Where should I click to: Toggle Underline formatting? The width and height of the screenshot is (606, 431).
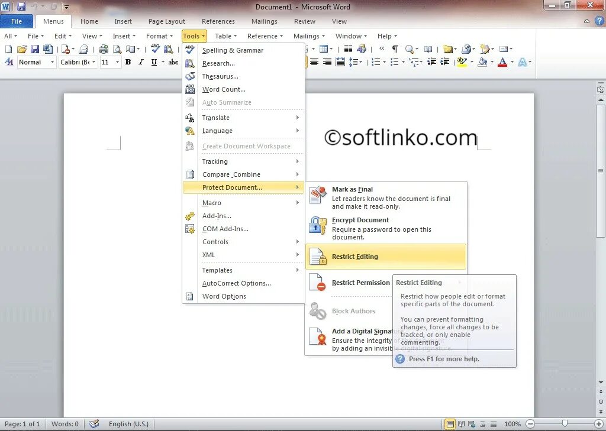pyautogui.click(x=154, y=62)
